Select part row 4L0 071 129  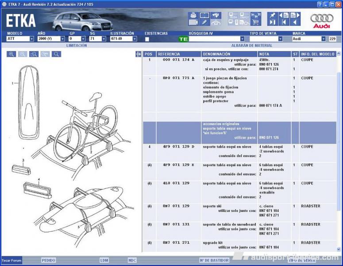(239, 192)
